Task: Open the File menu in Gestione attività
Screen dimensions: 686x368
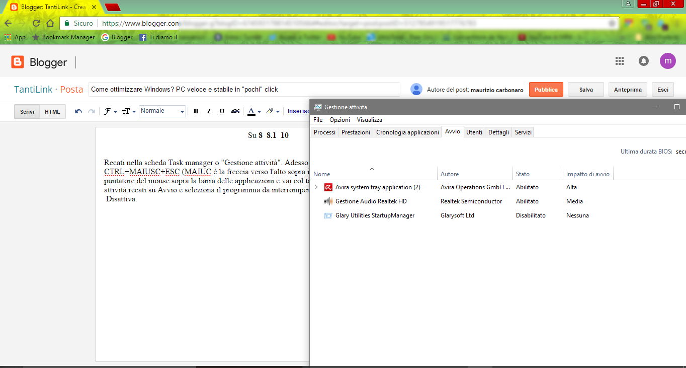Action: click(318, 120)
